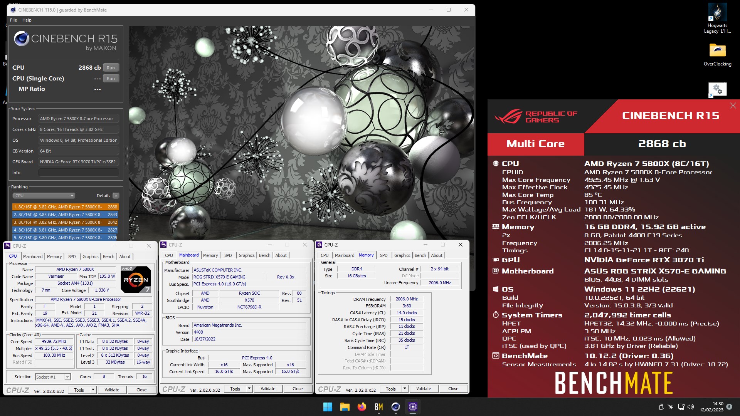Open Tools dropdown arrow in Memory CPU-Z window
740x416 pixels.
coord(405,389)
